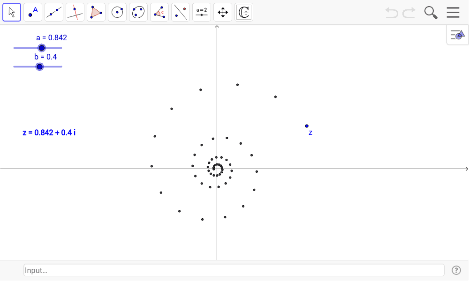Open the hamburger main menu
Viewport: 469px width, 281px height.
tap(452, 12)
